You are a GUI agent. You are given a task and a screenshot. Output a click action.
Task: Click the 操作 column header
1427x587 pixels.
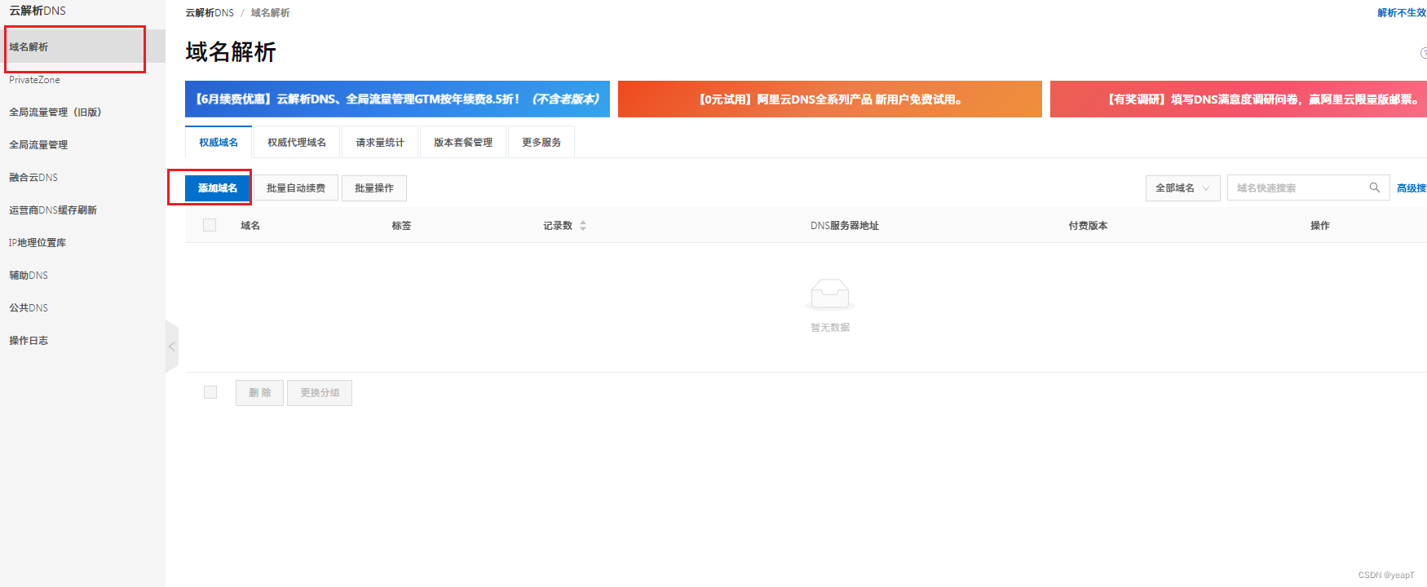[x=1320, y=225]
